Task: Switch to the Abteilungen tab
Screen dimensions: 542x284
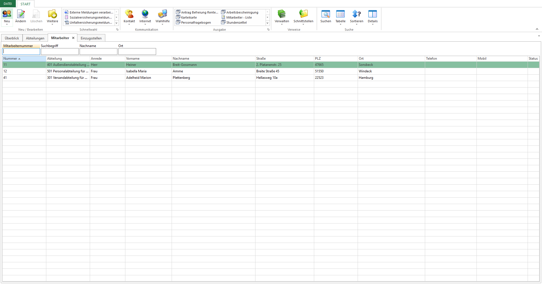Action: click(35, 38)
